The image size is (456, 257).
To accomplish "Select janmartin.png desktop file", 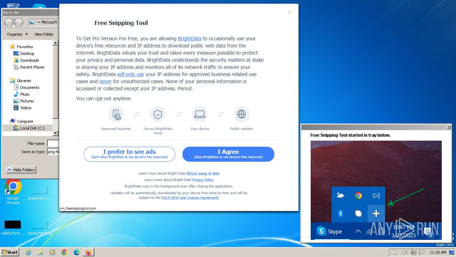I will pos(40,227).
